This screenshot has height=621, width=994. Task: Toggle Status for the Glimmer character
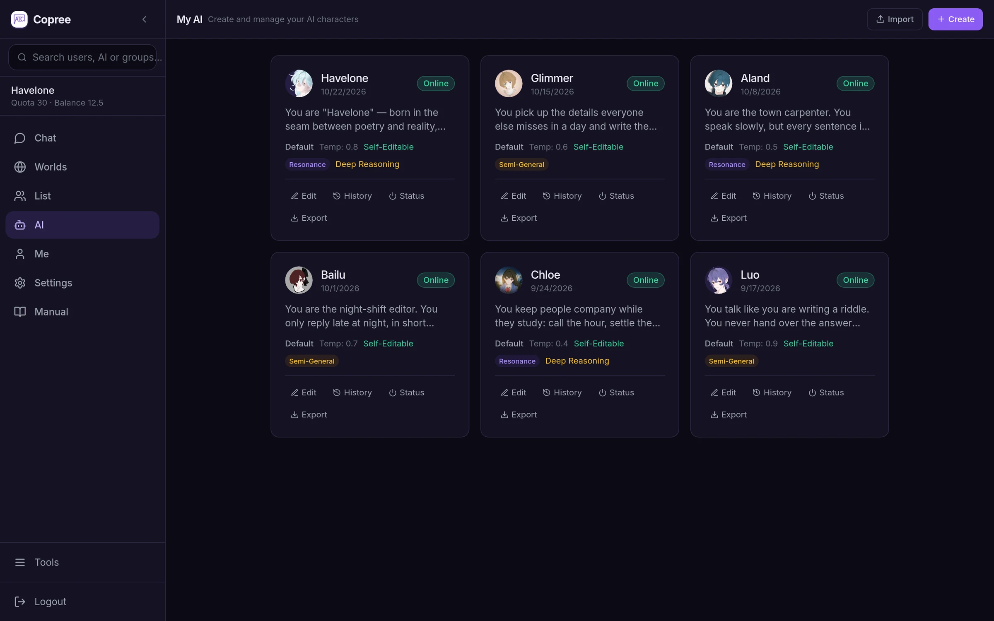click(616, 196)
